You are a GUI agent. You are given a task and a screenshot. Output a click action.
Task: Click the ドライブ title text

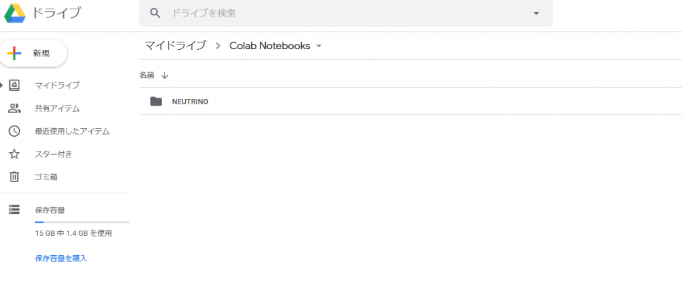click(57, 13)
